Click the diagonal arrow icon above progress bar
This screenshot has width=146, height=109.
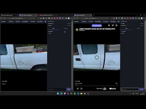pyautogui.click(x=116, y=84)
